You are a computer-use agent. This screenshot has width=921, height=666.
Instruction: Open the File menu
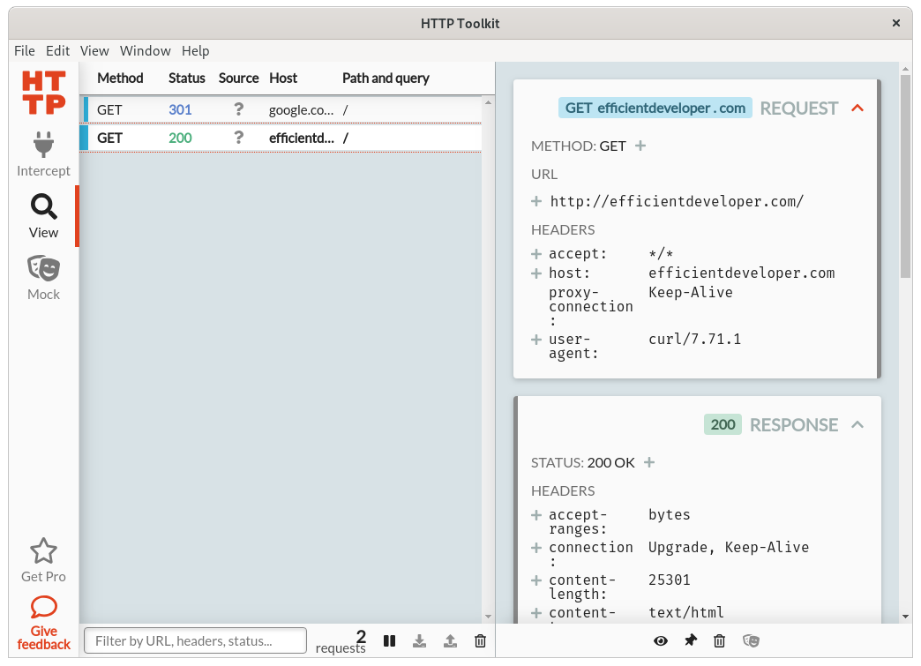pos(25,51)
